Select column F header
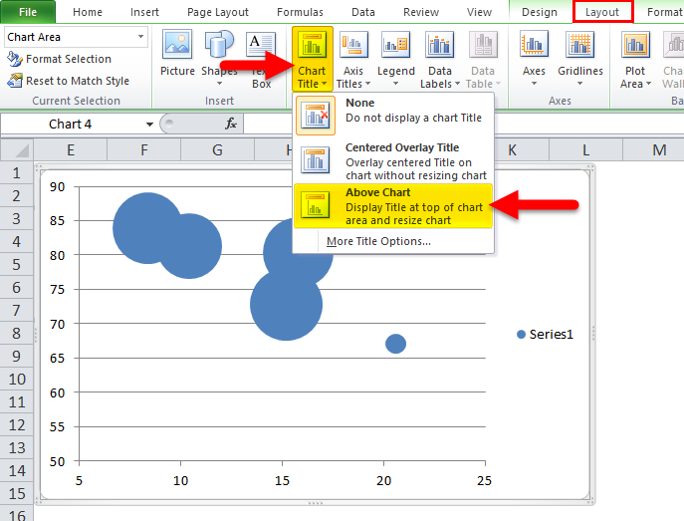Image resolution: width=684 pixels, height=521 pixels. (144, 150)
